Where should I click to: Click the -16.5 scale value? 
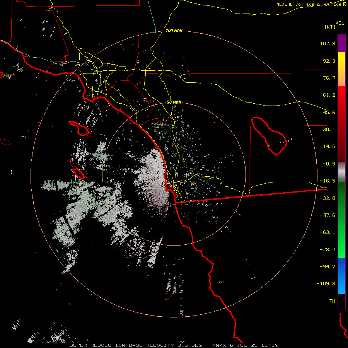click(x=328, y=181)
